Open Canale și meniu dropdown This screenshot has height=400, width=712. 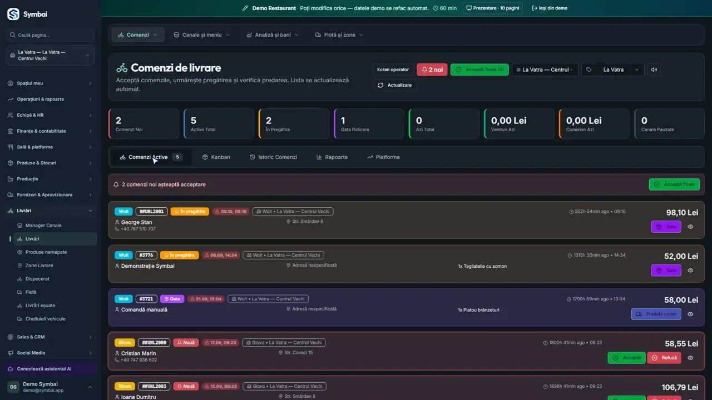click(x=201, y=34)
